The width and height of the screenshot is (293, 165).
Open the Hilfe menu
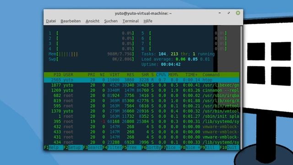[x=148, y=21]
